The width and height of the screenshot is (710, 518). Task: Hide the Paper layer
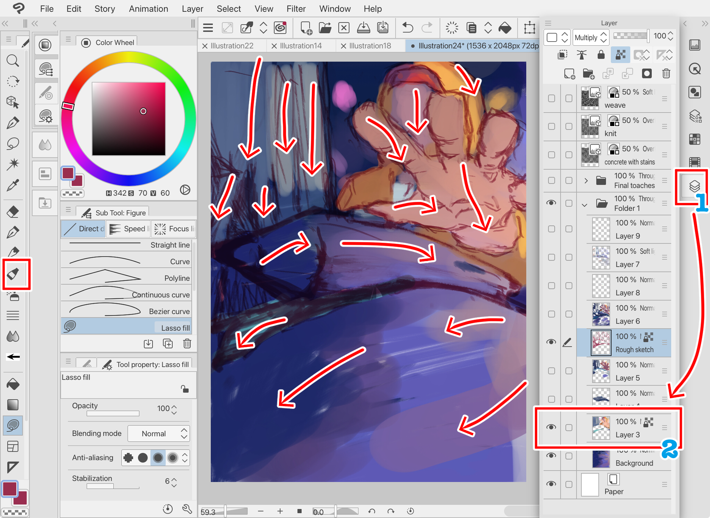pyautogui.click(x=551, y=484)
